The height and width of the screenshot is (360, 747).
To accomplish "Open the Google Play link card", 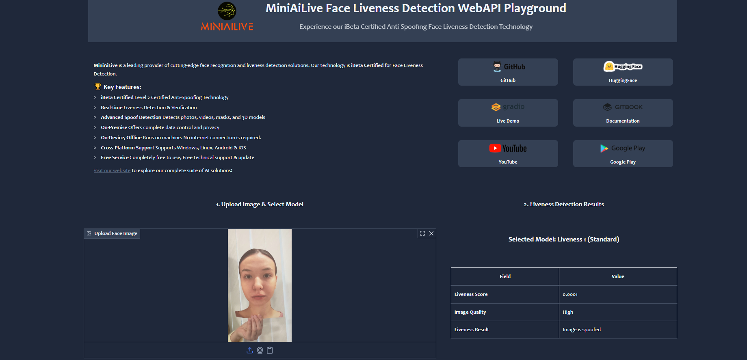I will (623, 153).
